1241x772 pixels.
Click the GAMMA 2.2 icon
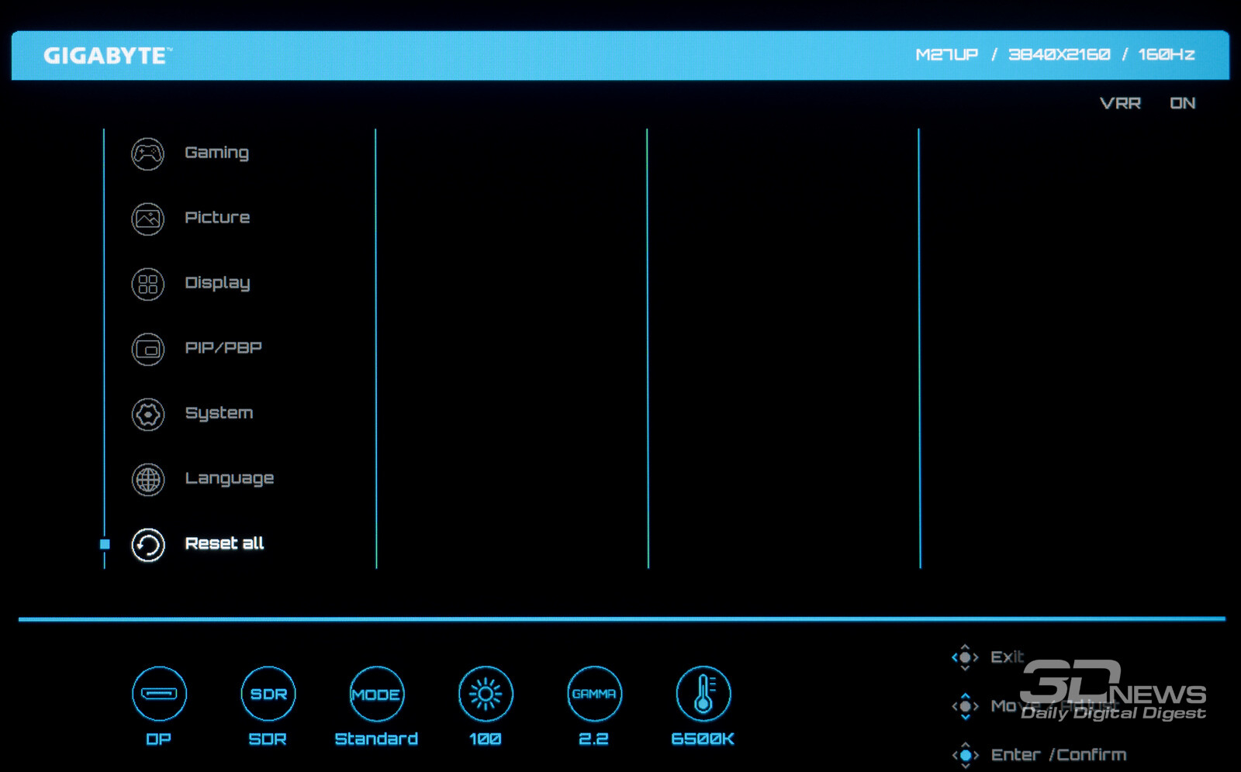(x=594, y=694)
